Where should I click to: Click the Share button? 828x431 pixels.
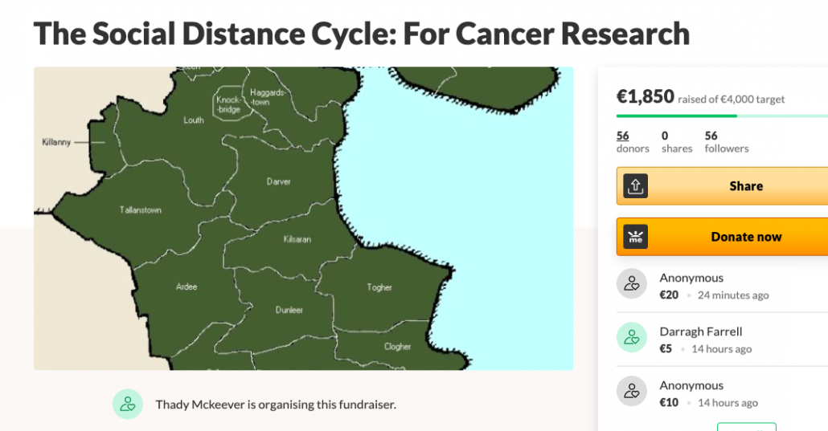point(722,185)
